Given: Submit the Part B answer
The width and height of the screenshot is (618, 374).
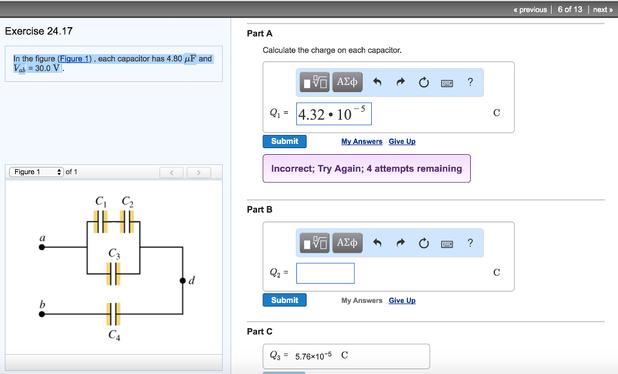Looking at the screenshot, I should (285, 300).
